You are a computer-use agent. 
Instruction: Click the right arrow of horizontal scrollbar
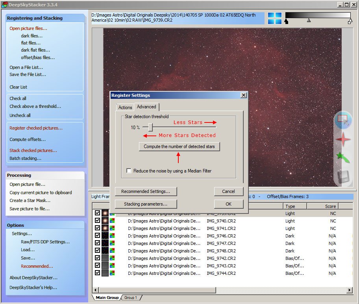click(x=350, y=290)
